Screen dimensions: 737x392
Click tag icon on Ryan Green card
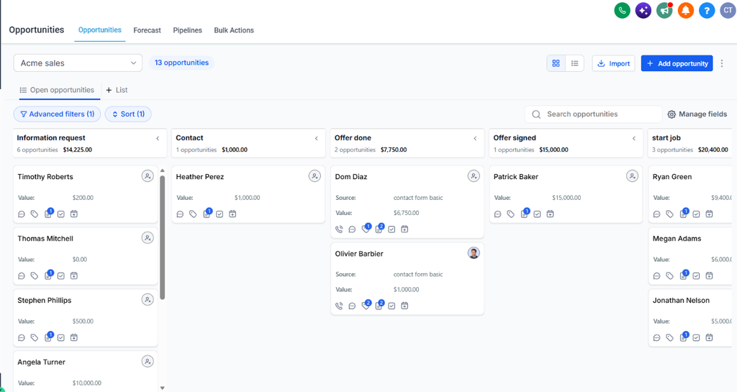[x=670, y=214]
